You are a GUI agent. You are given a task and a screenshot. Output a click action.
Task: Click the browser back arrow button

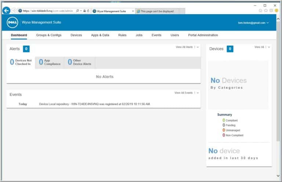[7, 11]
